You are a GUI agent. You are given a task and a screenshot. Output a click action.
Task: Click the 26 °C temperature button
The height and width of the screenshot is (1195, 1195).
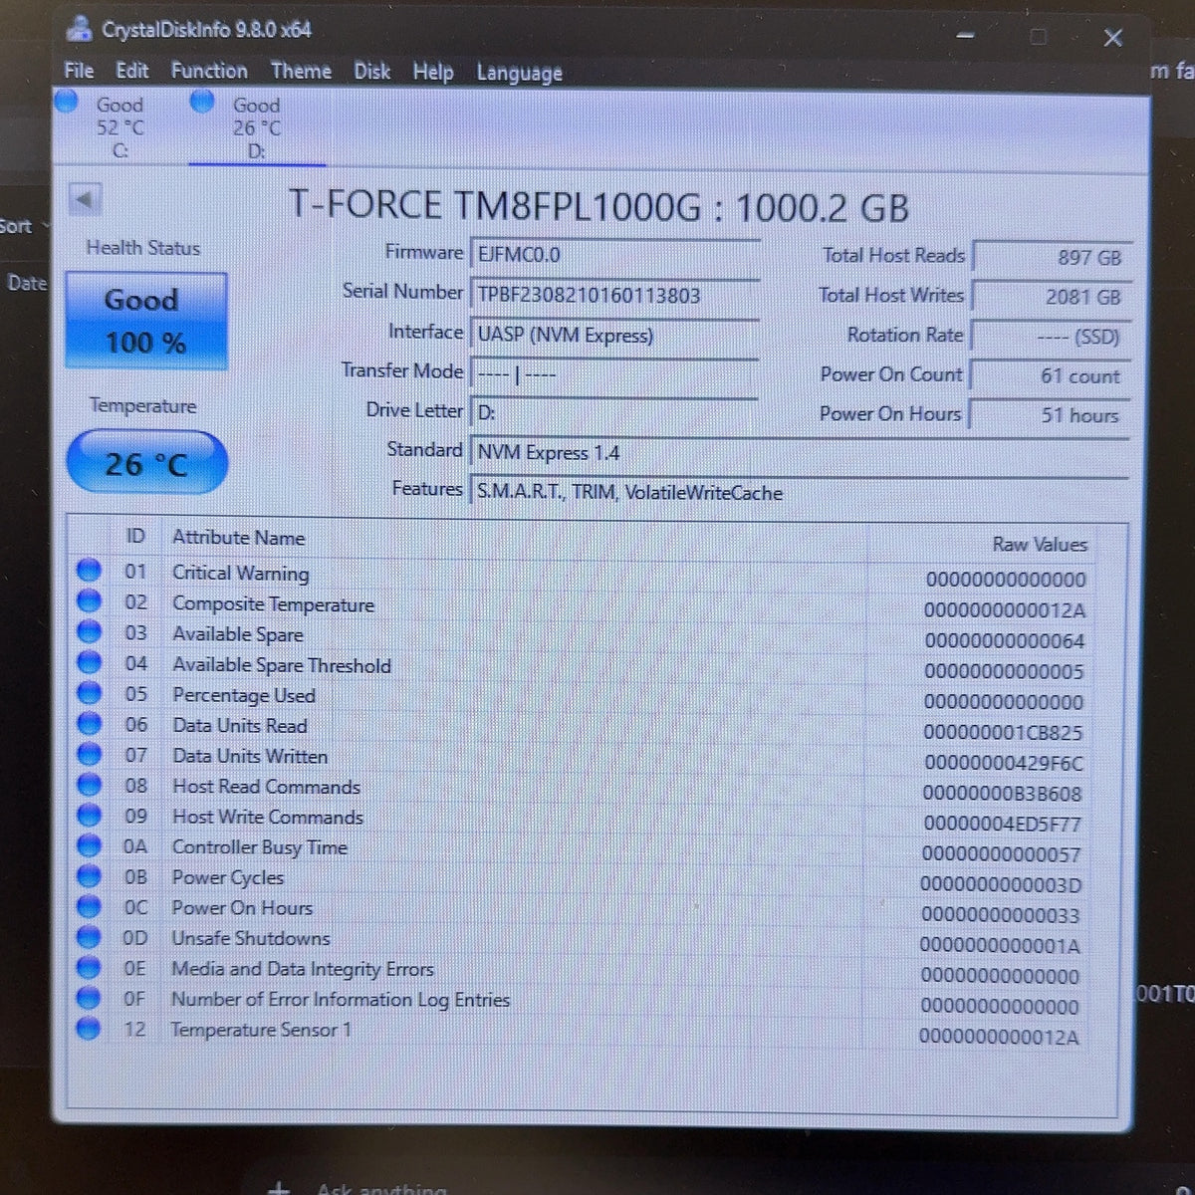tap(146, 463)
